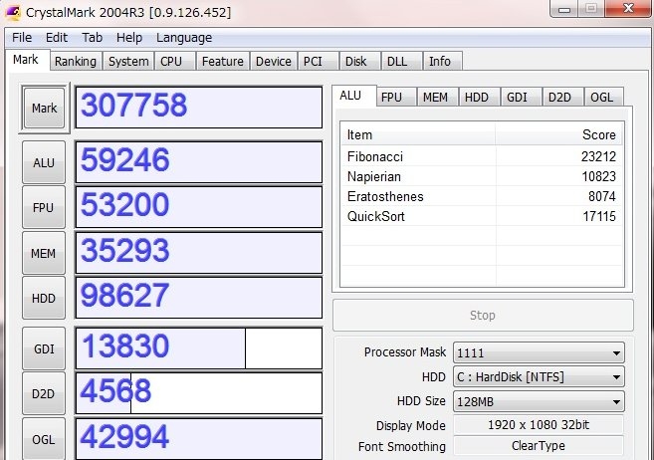Select the OGL results tab

click(x=602, y=97)
